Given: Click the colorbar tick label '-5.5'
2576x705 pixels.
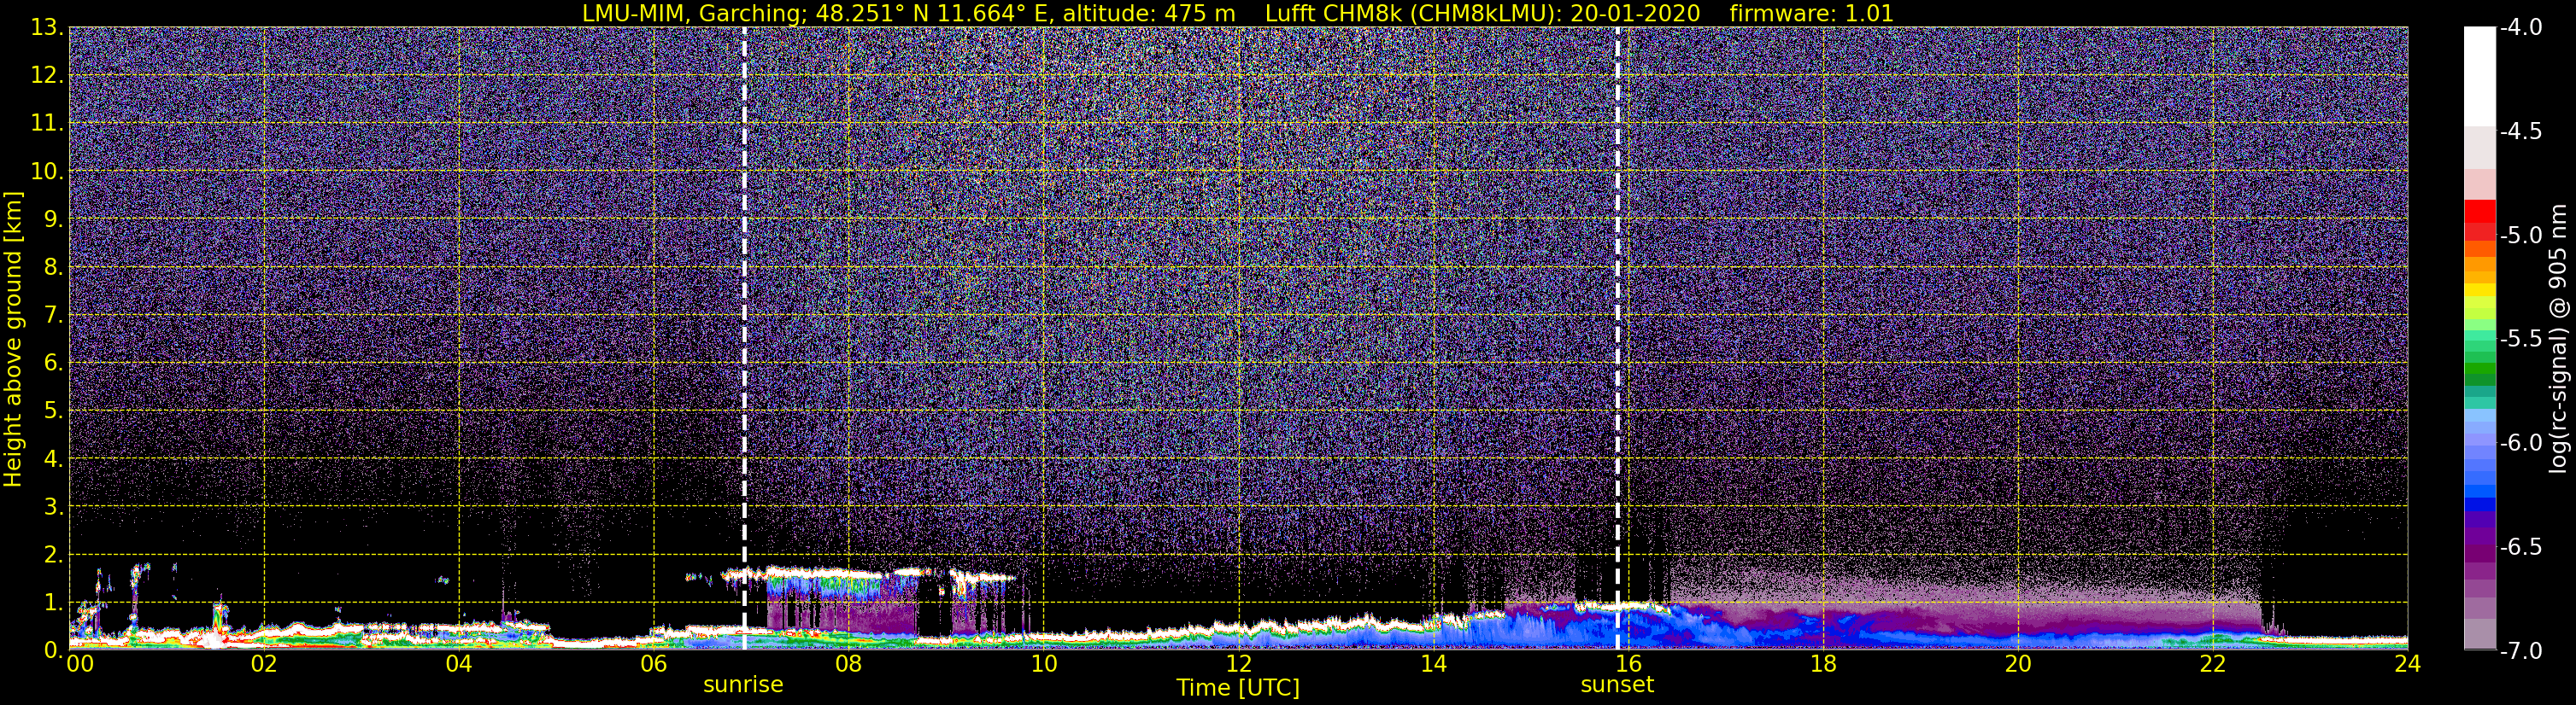Looking at the screenshot, I should pyautogui.click(x=2521, y=339).
